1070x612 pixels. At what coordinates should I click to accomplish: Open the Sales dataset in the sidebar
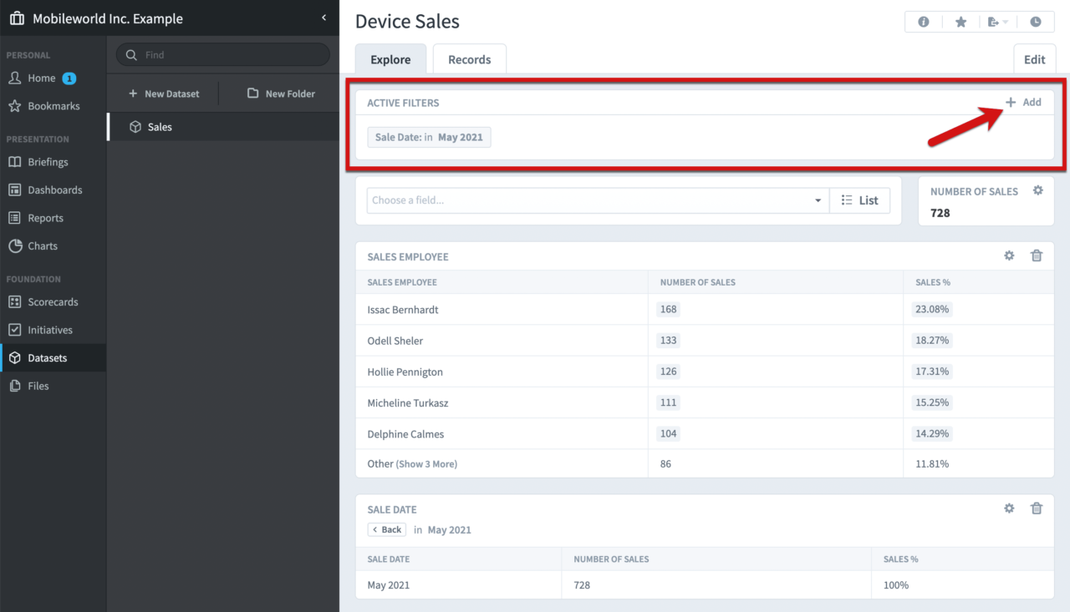pyautogui.click(x=160, y=126)
